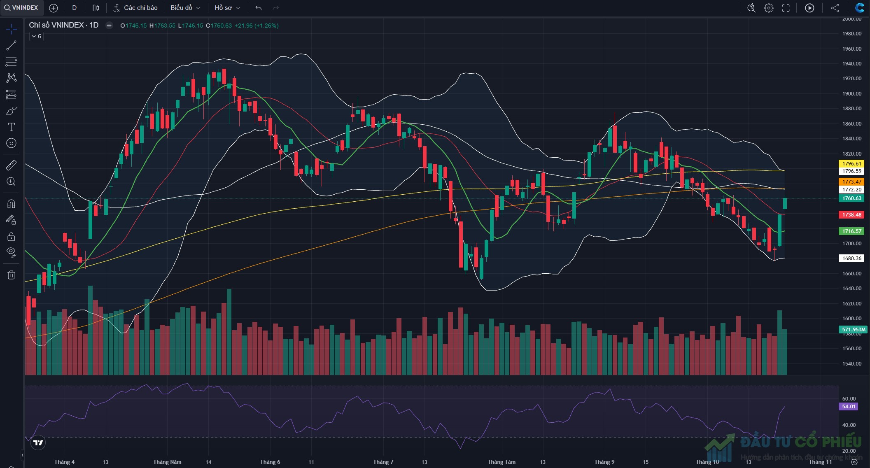The image size is (870, 468).
Task: Click the 1760.63 current price label
Action: pos(851,198)
